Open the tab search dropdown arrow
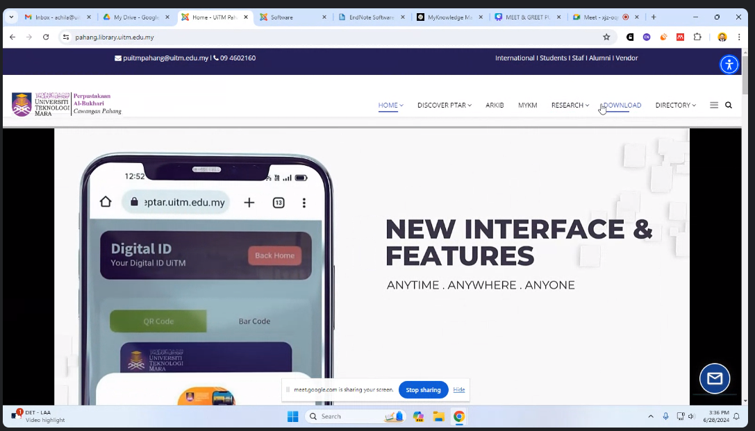The height and width of the screenshot is (431, 755). click(11, 17)
